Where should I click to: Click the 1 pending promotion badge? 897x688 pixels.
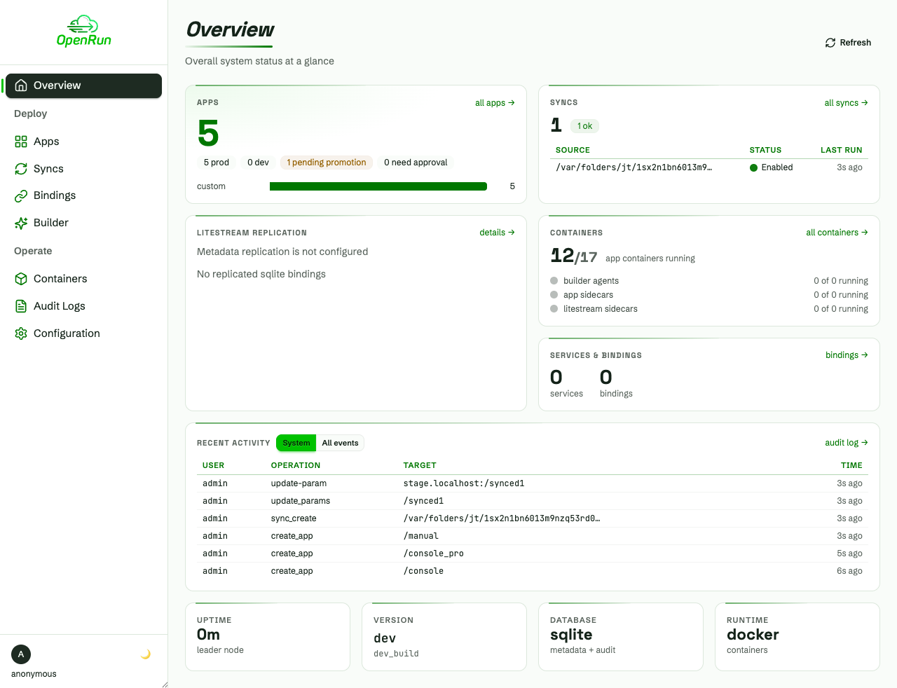pyautogui.click(x=327, y=163)
